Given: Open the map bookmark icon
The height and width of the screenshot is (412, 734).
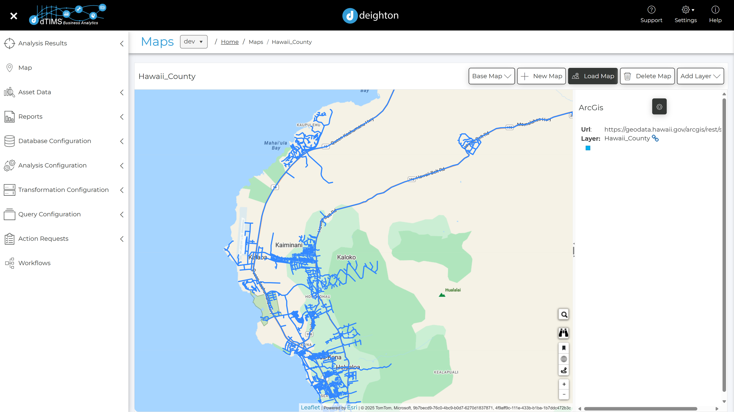Looking at the screenshot, I should 564,348.
